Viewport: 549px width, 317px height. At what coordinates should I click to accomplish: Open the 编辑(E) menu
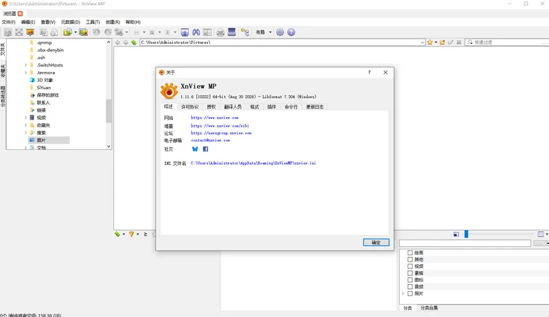28,22
